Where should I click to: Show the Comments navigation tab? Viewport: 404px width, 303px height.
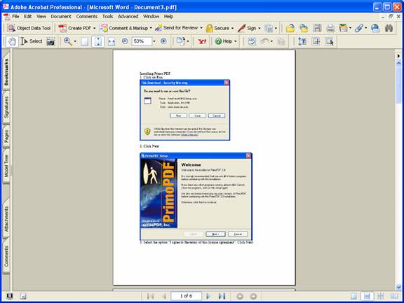pyautogui.click(x=6, y=256)
